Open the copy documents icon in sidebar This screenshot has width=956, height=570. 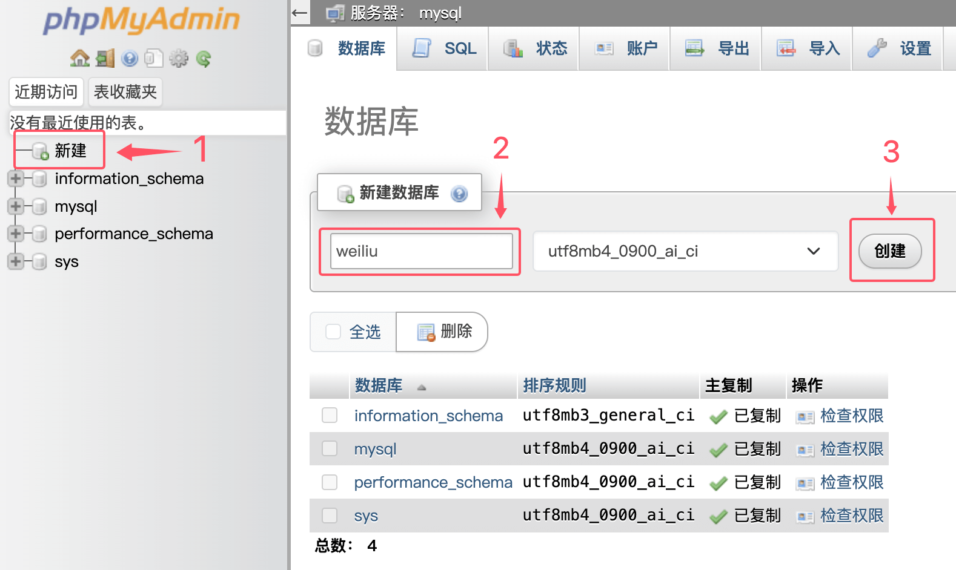coord(154,58)
